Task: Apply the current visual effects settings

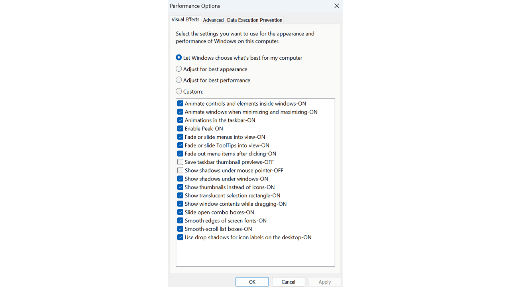Action: point(325,282)
